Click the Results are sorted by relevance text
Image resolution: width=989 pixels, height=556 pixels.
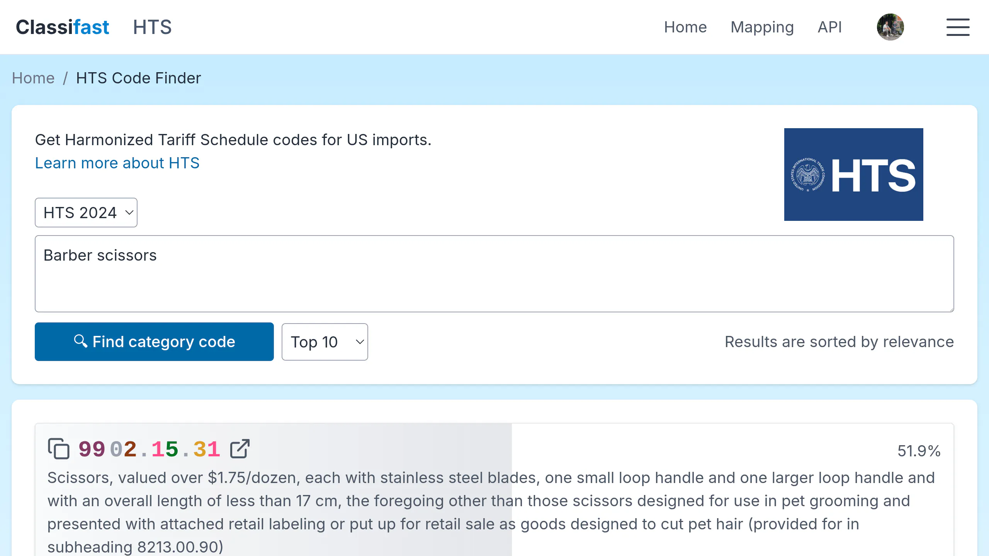pos(839,342)
